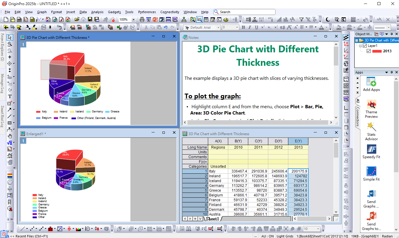Launch the Simple Fit app
This screenshot has width=399, height=238.
371,174
